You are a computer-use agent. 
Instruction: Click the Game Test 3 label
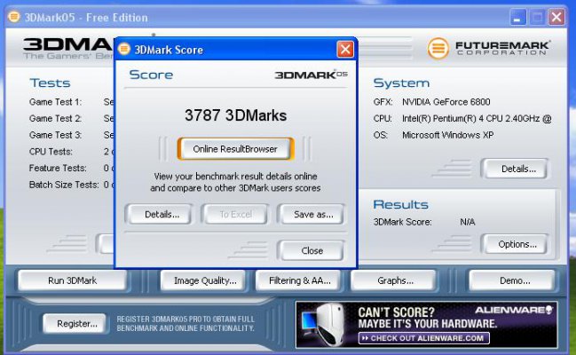(x=55, y=135)
